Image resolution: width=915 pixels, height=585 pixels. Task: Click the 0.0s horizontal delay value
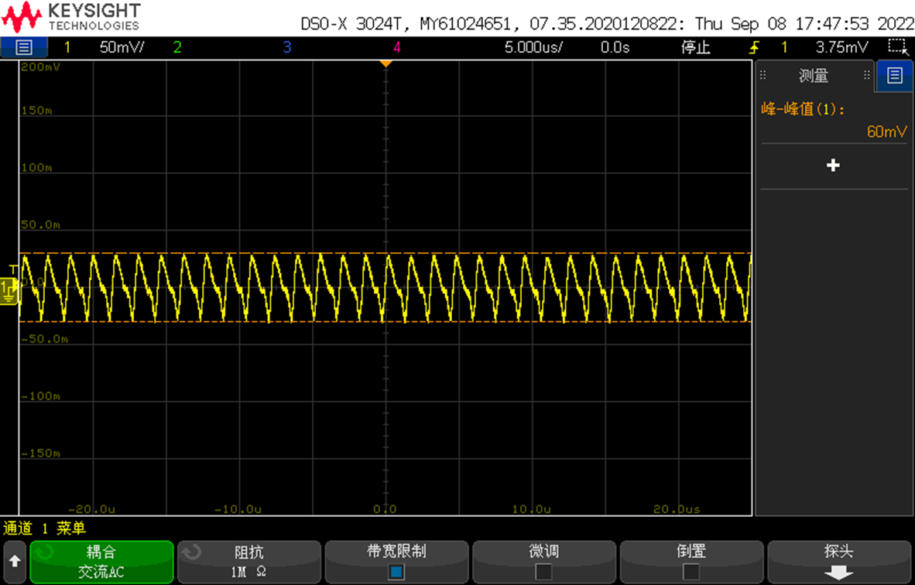click(x=615, y=47)
